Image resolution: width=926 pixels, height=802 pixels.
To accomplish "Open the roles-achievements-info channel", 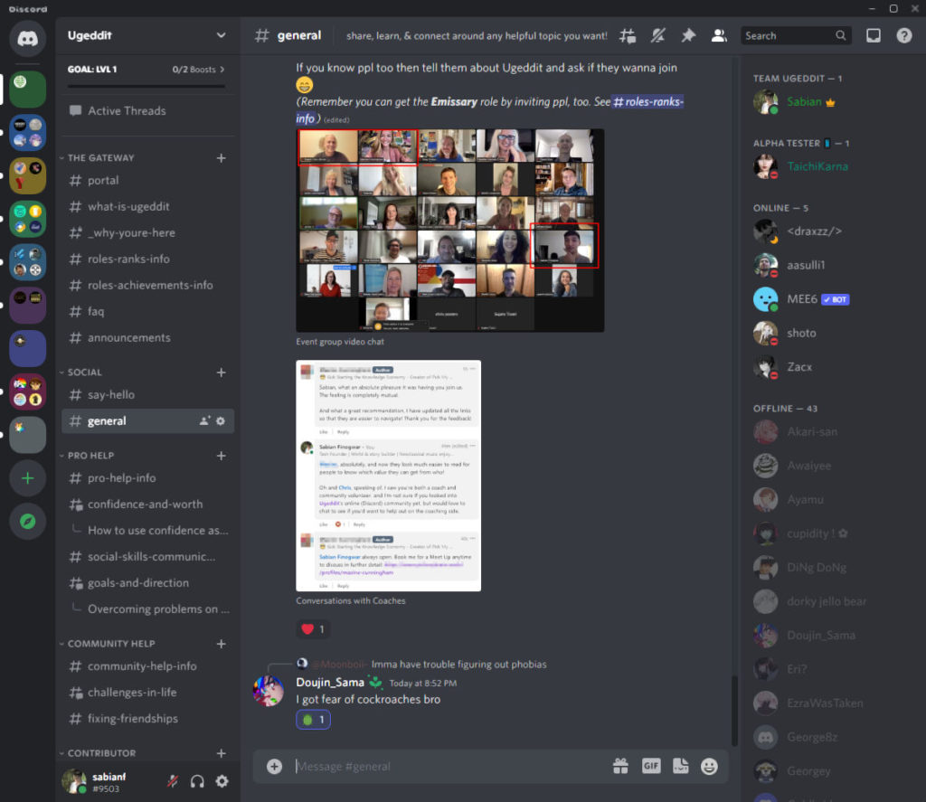I will click(147, 285).
